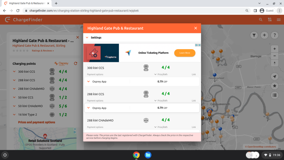284x160 pixels.
Task: Zoom in on the map
Action: click(275, 49)
